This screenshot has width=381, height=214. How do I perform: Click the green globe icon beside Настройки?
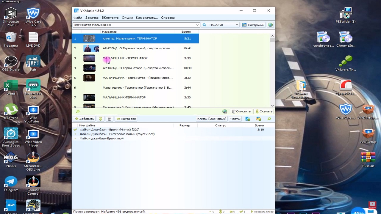click(270, 25)
